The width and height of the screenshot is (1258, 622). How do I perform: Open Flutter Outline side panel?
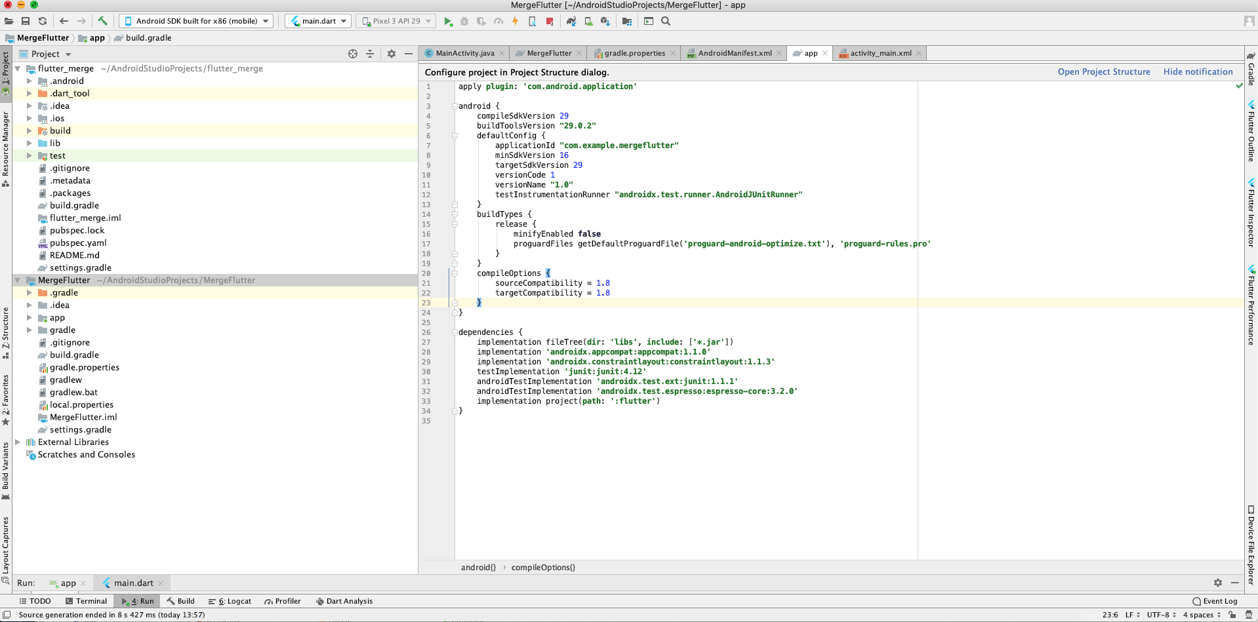coord(1251,131)
